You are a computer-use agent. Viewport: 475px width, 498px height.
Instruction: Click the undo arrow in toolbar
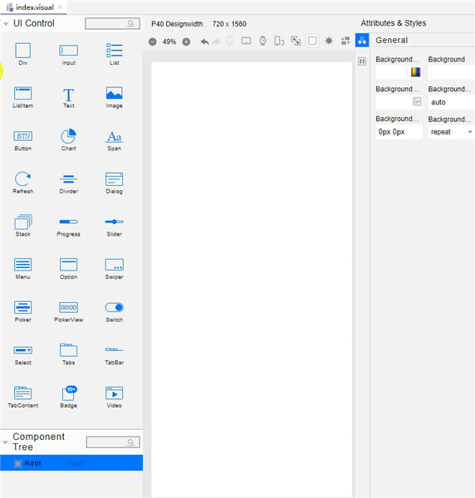[204, 41]
